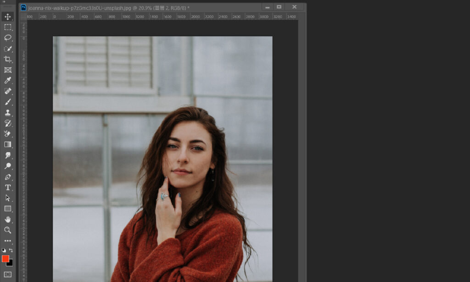
Task: Choose the Lasso tool
Action: pos(8,38)
